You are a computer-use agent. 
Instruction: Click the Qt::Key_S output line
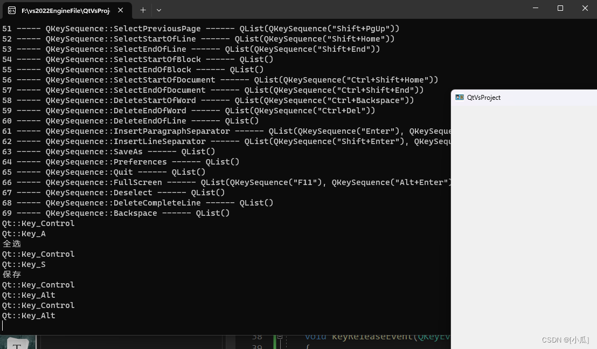(24, 265)
